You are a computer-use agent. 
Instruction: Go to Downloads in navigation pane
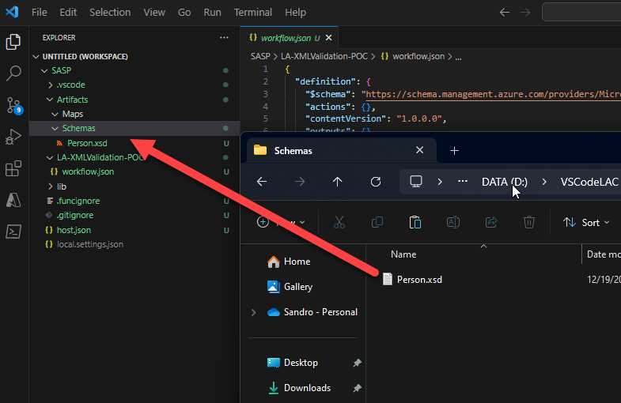click(x=307, y=388)
